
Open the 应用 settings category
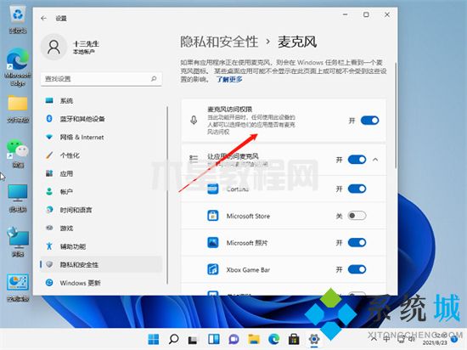[101, 173]
